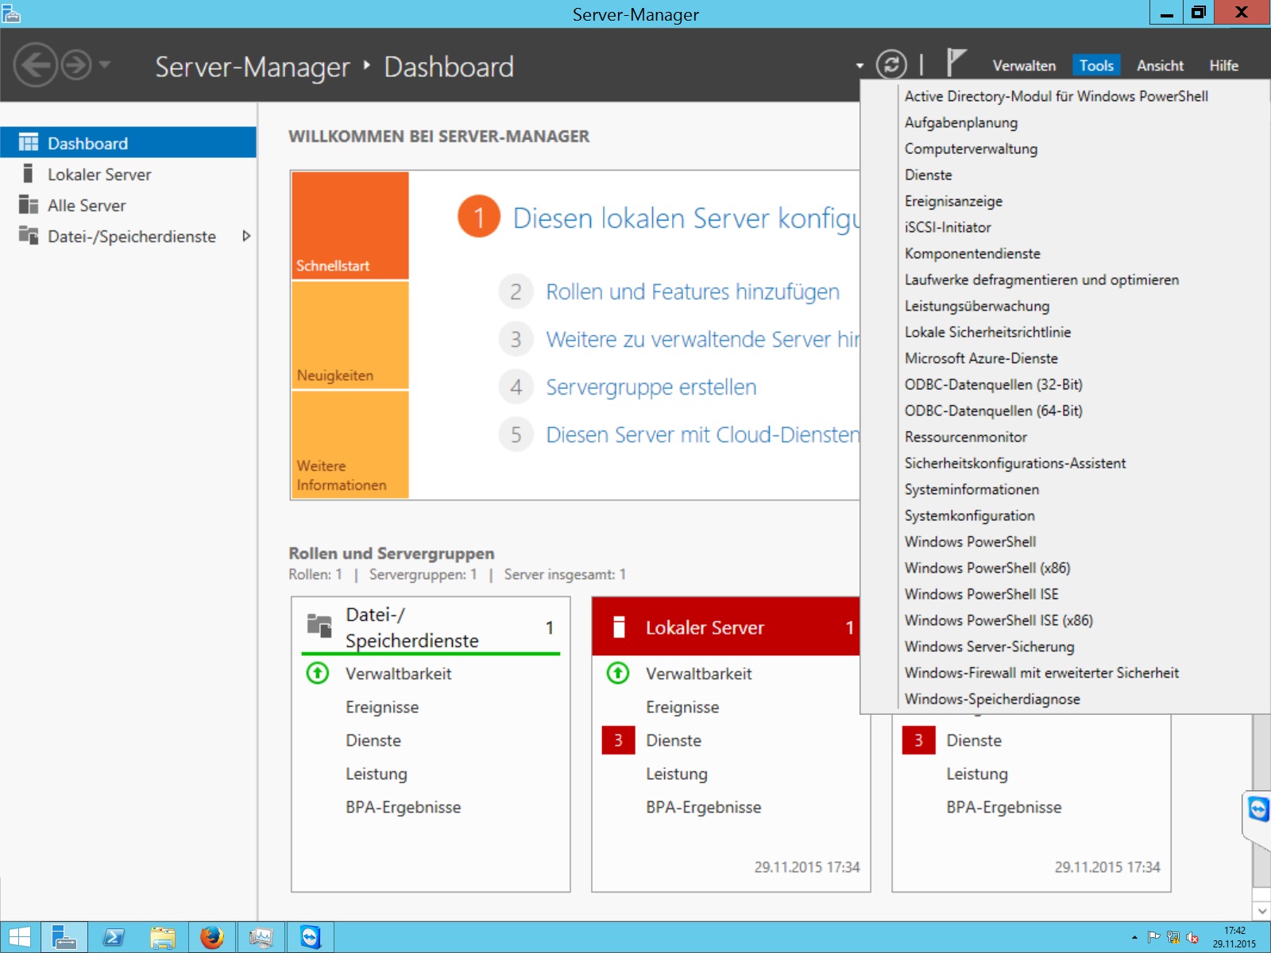Open File Explorer from the taskbar

tap(163, 937)
